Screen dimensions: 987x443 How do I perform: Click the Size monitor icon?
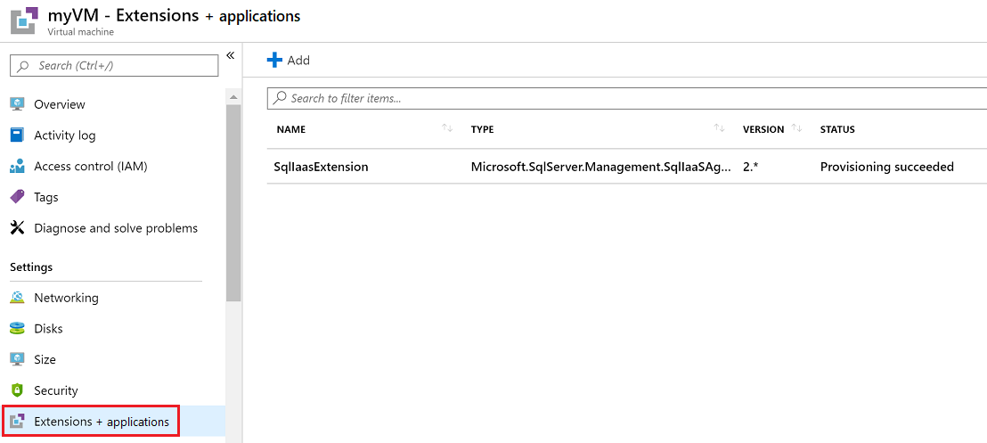(17, 359)
